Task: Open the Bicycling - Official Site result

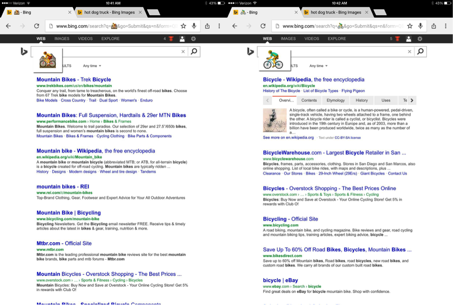Action: point(290,219)
